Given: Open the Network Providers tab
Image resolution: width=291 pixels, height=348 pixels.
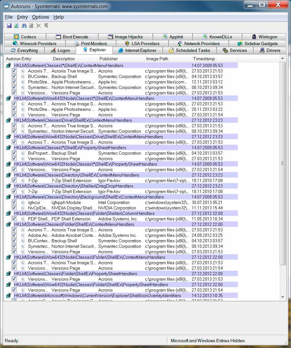Looking at the screenshot, I should point(199,43).
